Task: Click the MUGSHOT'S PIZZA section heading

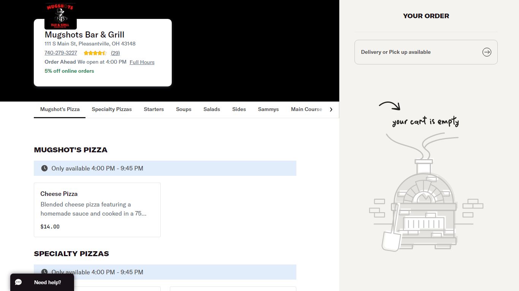Action: coord(71,150)
